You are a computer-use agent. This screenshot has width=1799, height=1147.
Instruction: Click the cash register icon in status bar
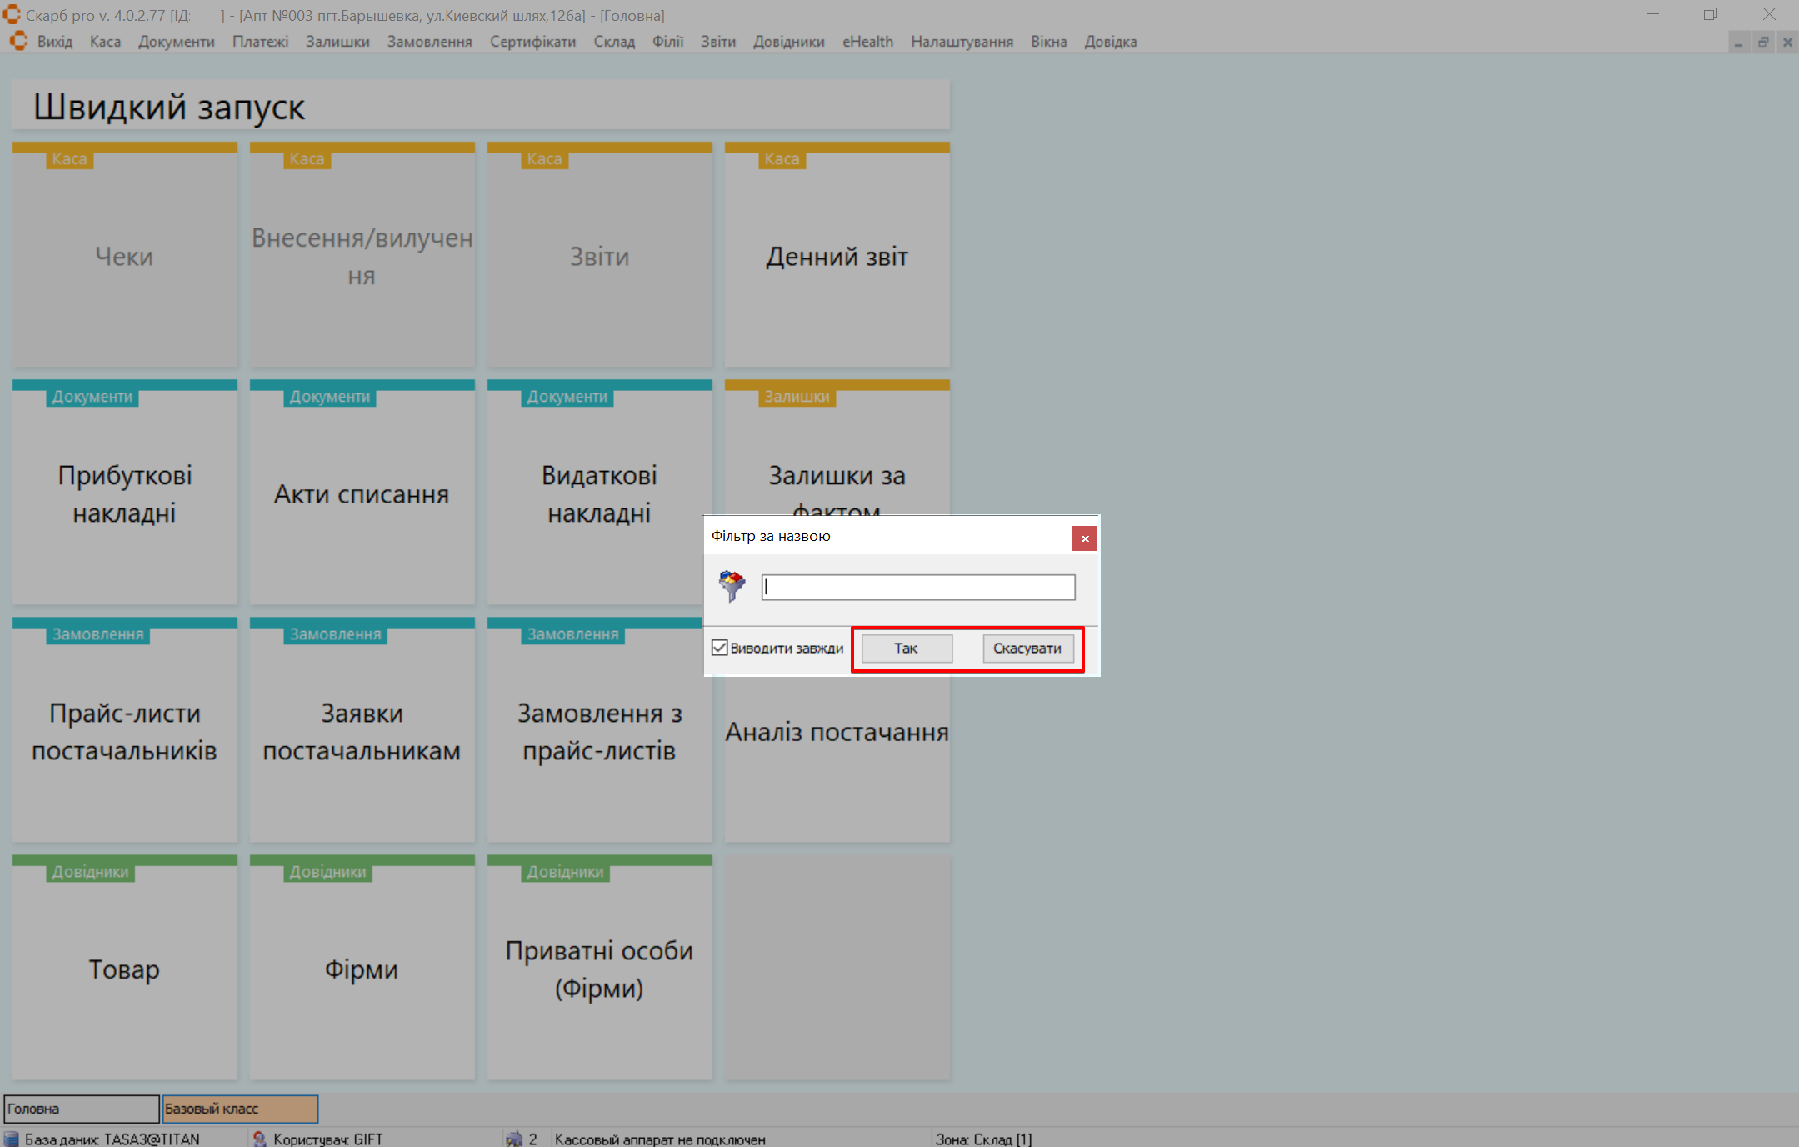[x=514, y=1139]
